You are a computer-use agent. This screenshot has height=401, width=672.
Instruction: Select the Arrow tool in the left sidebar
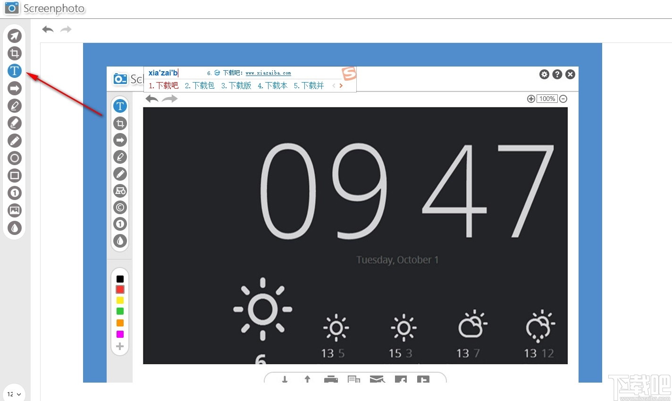tap(15, 88)
